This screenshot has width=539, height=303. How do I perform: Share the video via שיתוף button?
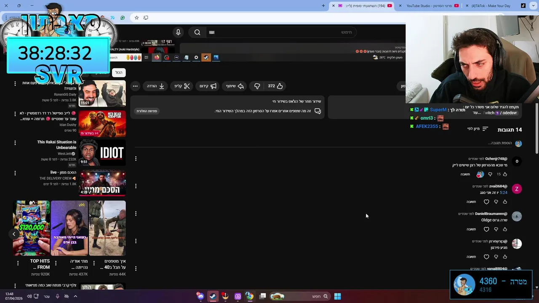pyautogui.click(x=235, y=86)
